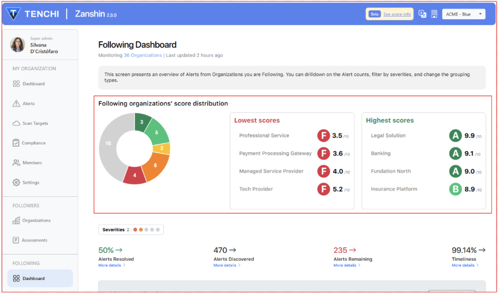498x295 pixels.
Task: Click F grade badge for Tech Provider
Action: tap(323, 189)
